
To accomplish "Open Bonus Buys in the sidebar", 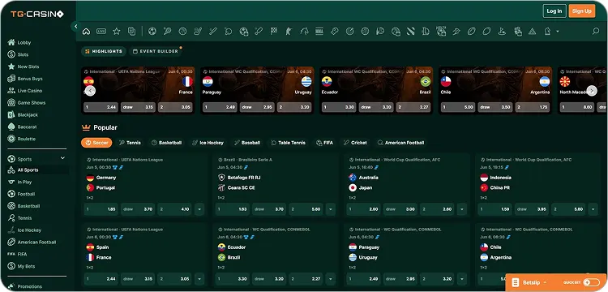I will point(30,79).
